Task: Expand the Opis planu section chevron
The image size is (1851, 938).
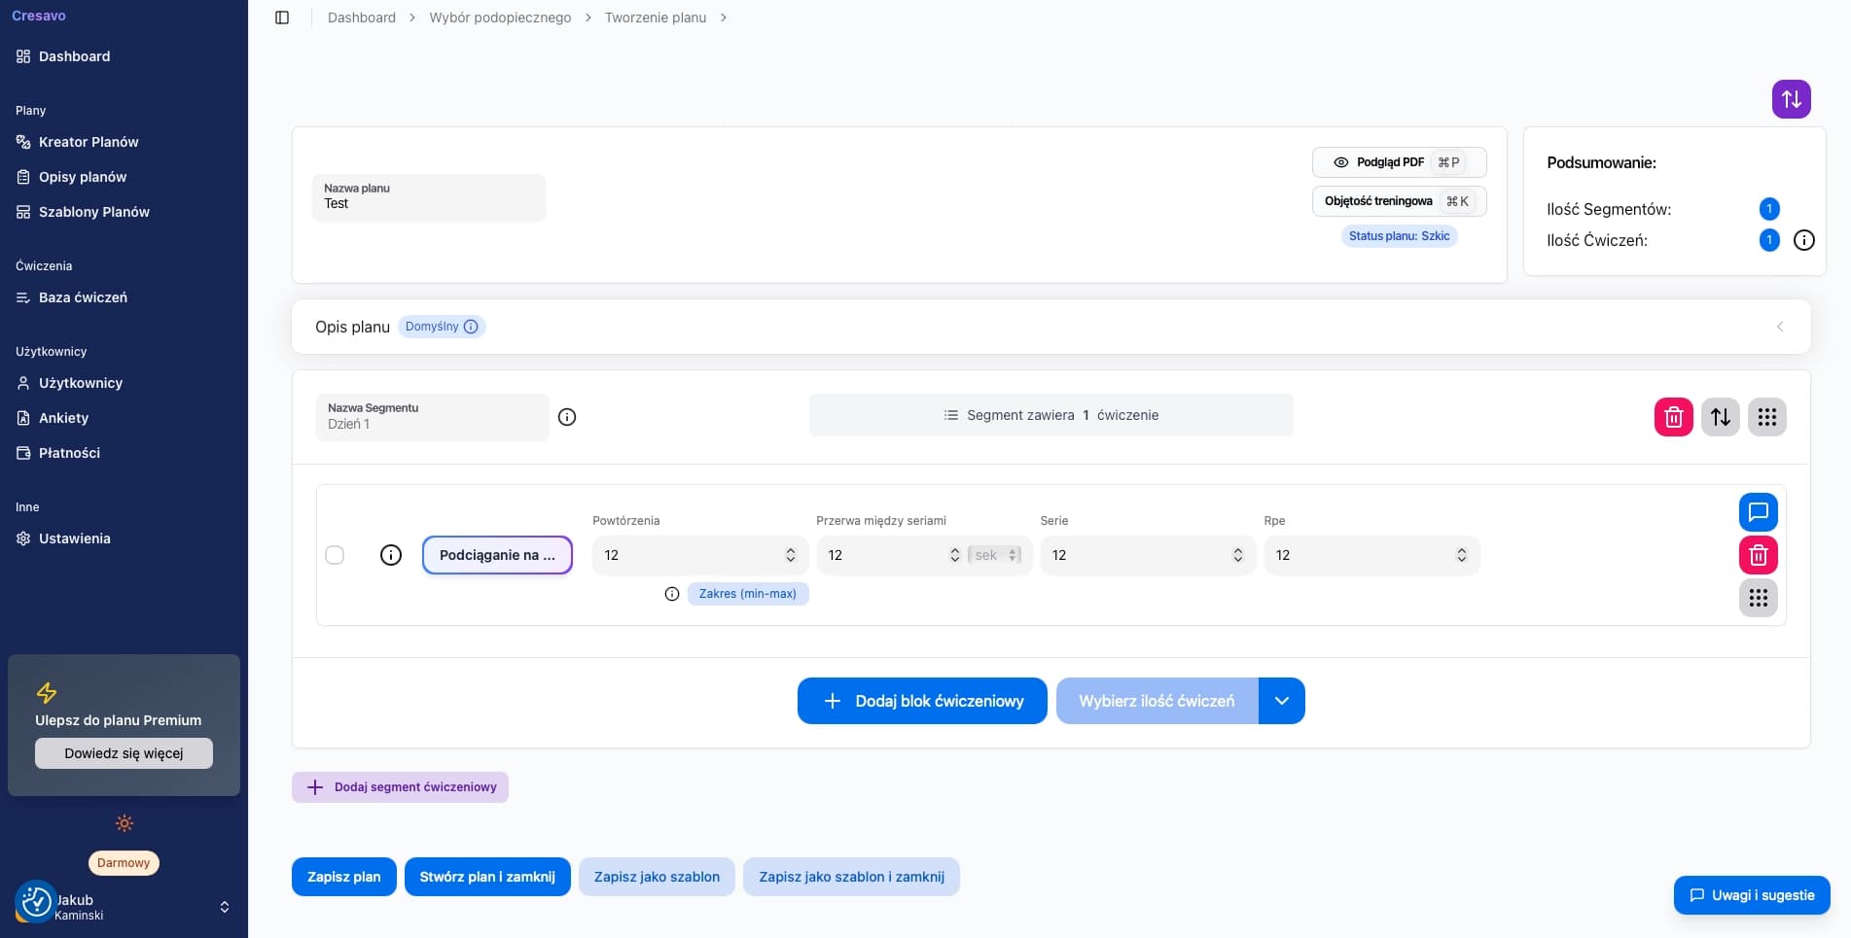Action: 1779,327
